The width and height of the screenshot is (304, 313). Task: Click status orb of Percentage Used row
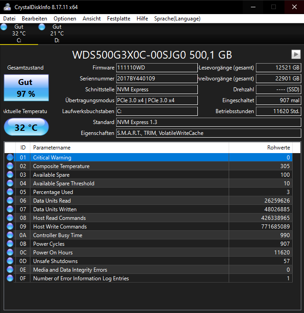coord(10,192)
